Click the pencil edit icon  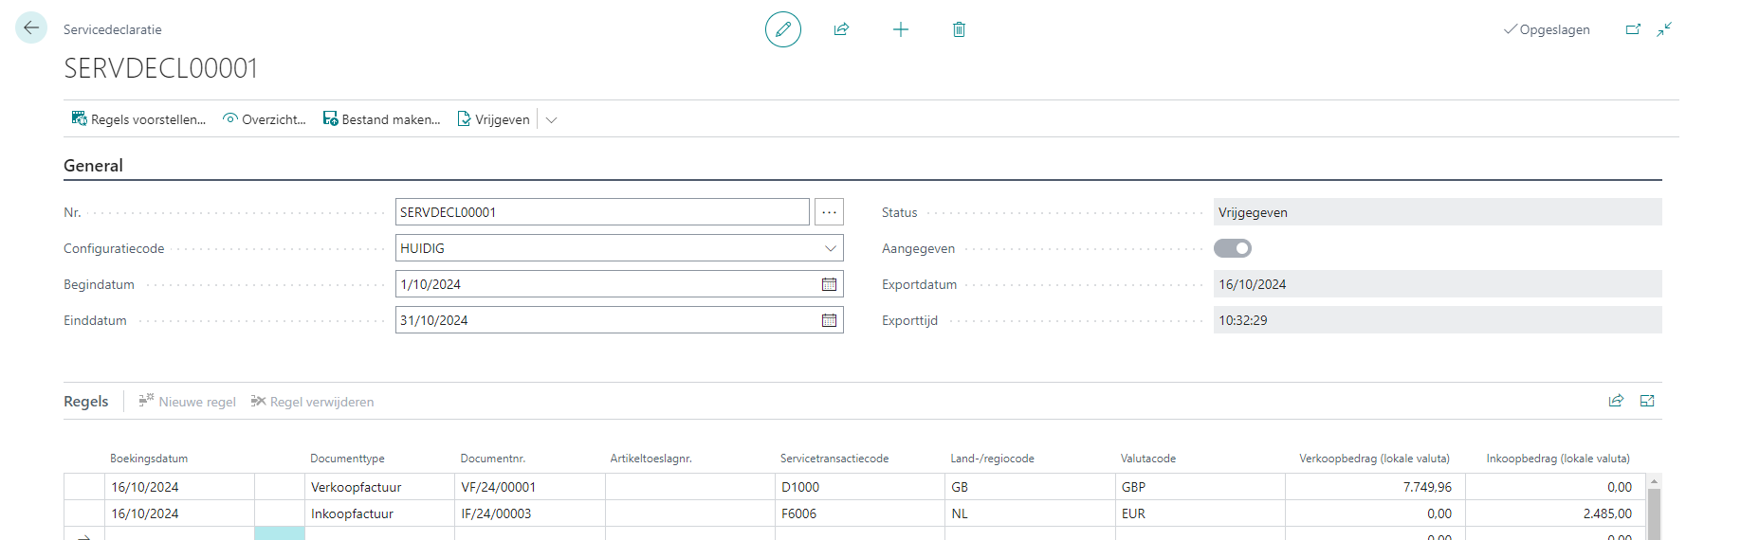coord(783,29)
